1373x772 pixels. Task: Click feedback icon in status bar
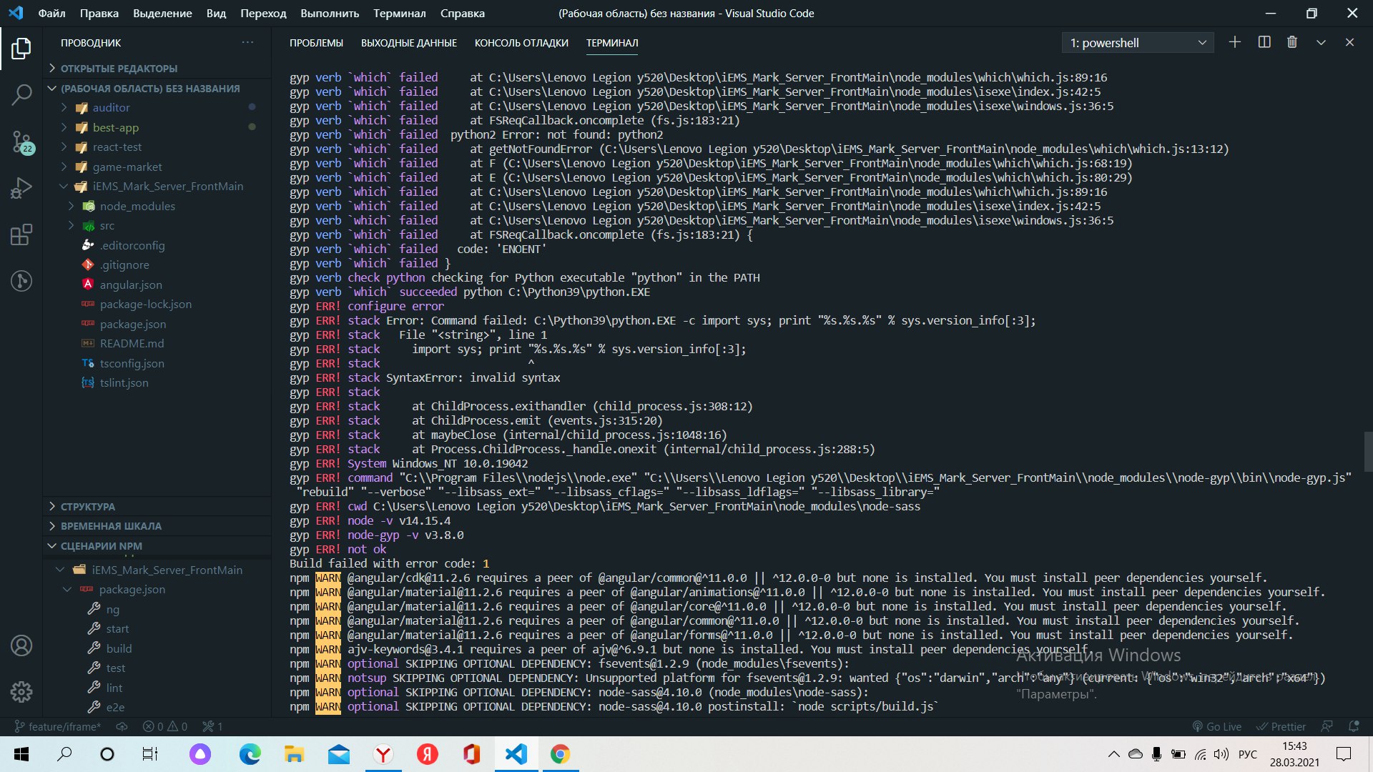click(x=1327, y=726)
